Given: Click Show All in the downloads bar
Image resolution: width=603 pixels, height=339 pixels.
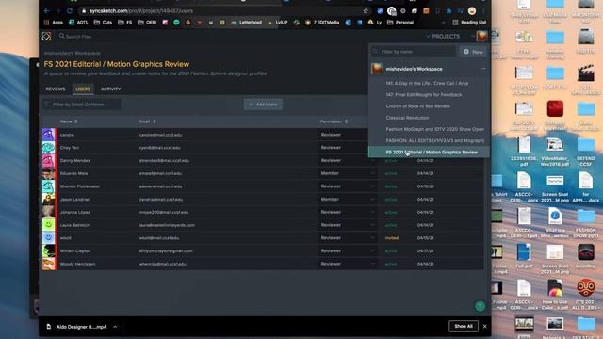Looking at the screenshot, I should pos(464,327).
